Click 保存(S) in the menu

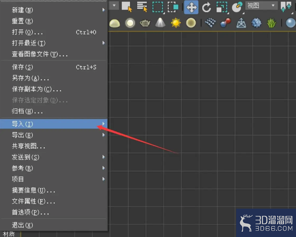(54, 67)
